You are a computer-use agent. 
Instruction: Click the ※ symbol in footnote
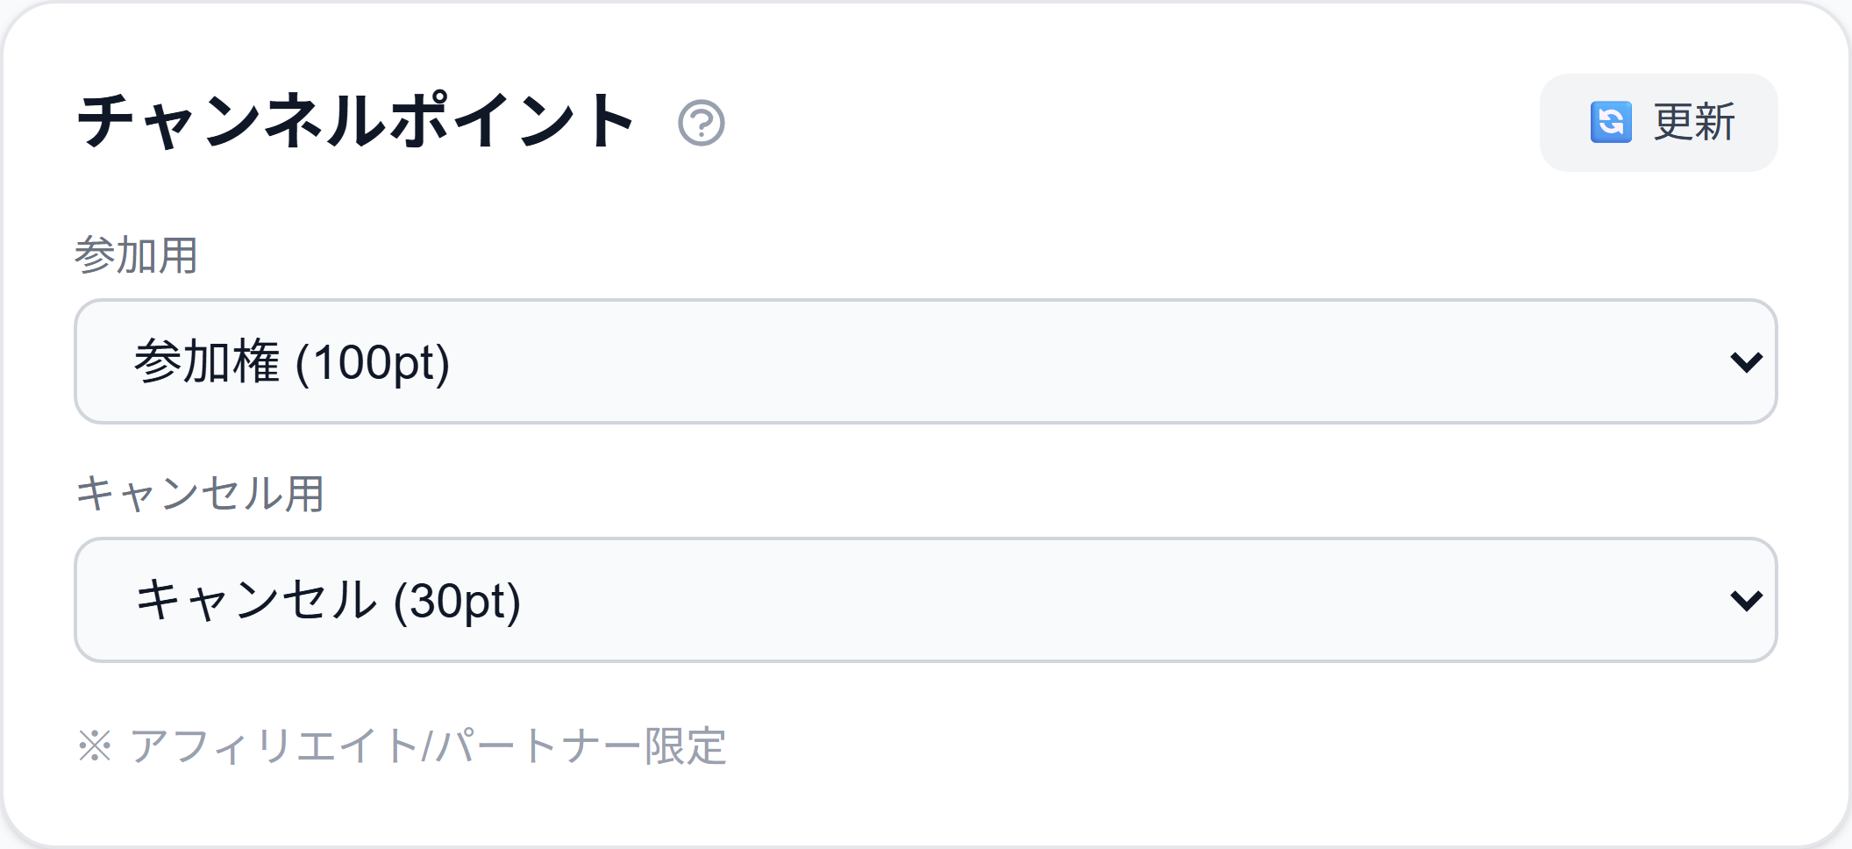click(x=95, y=746)
